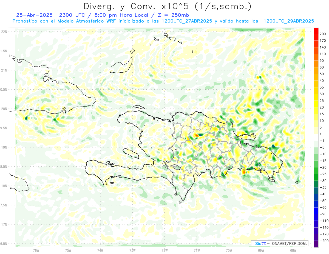The width and height of the screenshot is (329, 254).
Task: Click the "8.5N" latitude label
Action: (x=3, y=167)
